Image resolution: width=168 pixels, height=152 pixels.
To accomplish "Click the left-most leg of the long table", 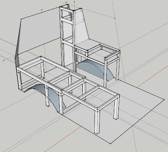I will coord(19,79).
